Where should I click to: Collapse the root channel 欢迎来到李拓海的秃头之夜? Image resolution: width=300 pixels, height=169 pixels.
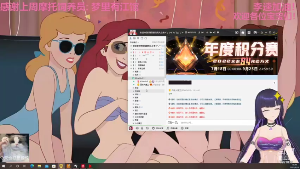[131, 46]
